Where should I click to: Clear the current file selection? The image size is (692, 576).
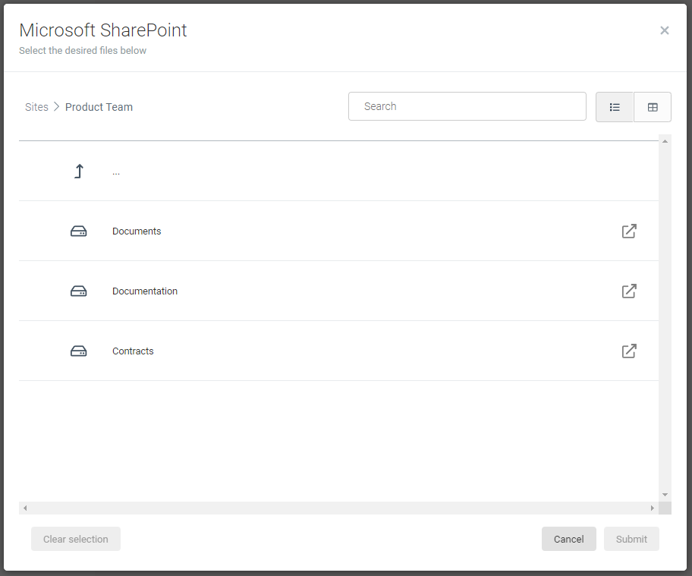[x=75, y=539]
